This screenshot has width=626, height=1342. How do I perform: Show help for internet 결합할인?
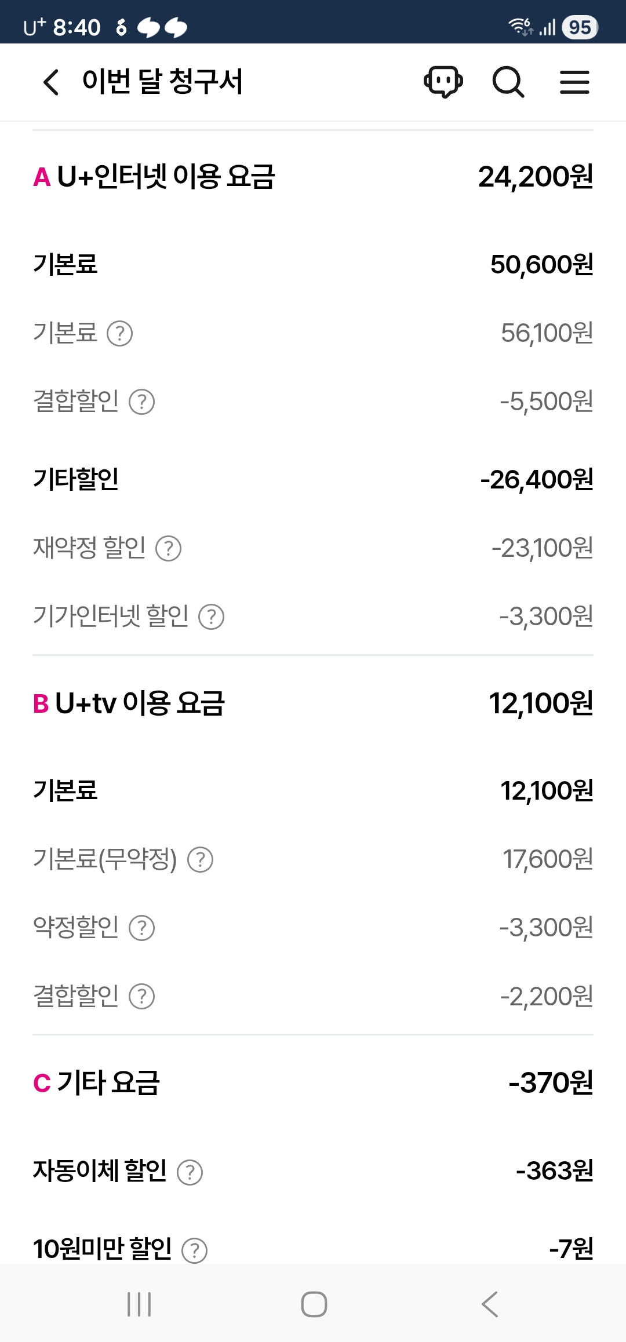(x=141, y=402)
